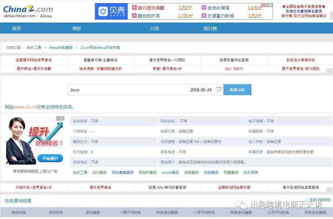333x219 pixels.
Task: Open 百度/360/神马权重查询 link
Action: point(167,187)
